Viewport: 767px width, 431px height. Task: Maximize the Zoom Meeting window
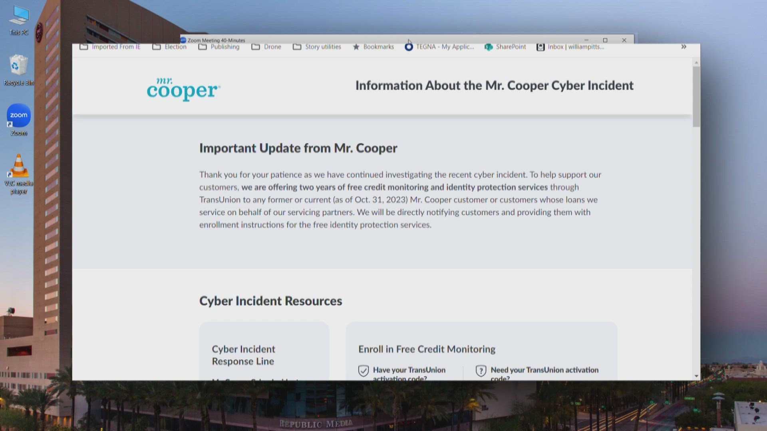click(605, 40)
